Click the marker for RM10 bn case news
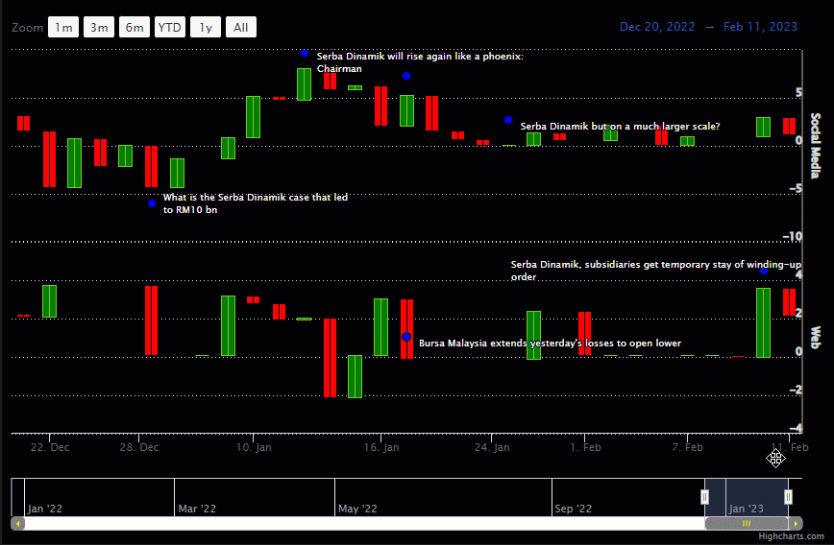The width and height of the screenshot is (834, 545). pos(152,202)
